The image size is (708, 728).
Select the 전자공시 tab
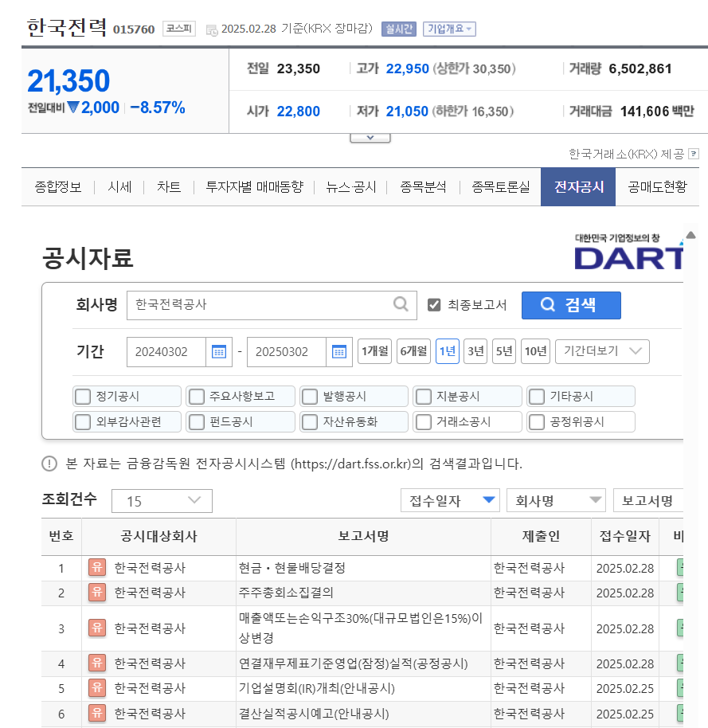(578, 186)
